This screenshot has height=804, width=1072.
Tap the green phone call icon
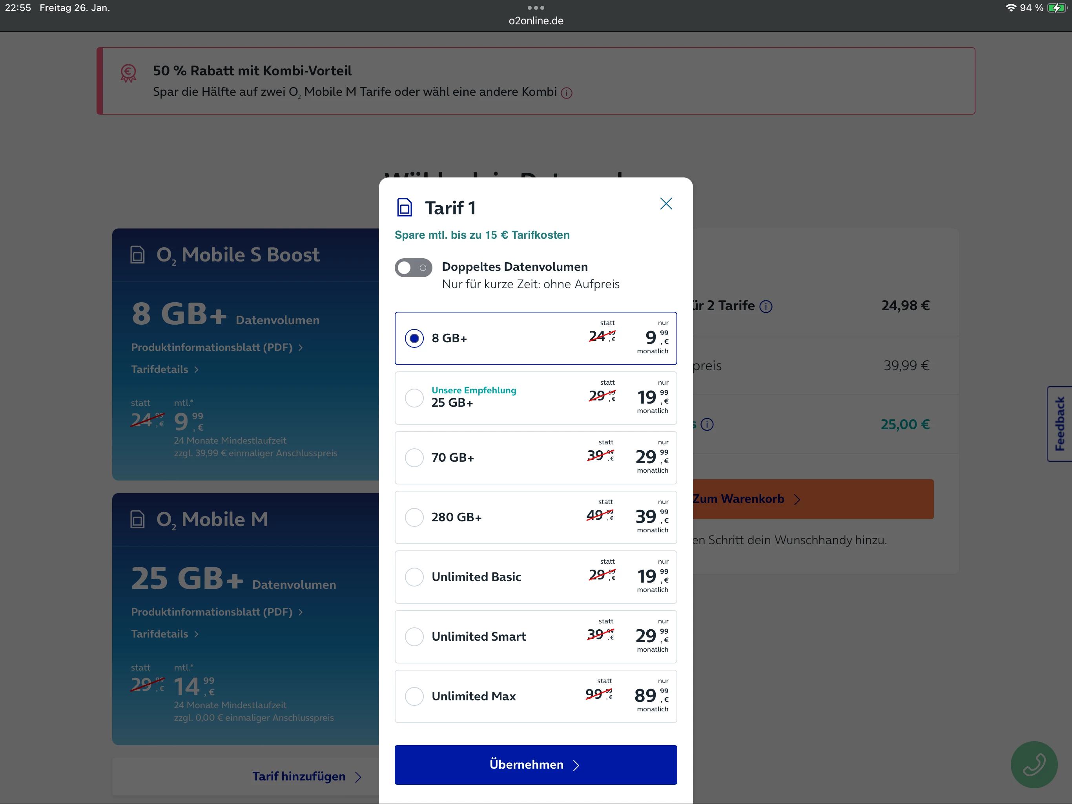[1034, 764]
